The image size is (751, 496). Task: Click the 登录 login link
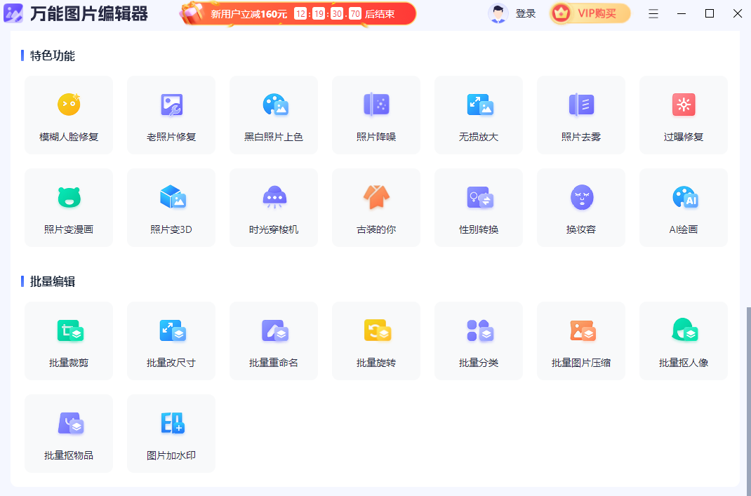pyautogui.click(x=525, y=13)
